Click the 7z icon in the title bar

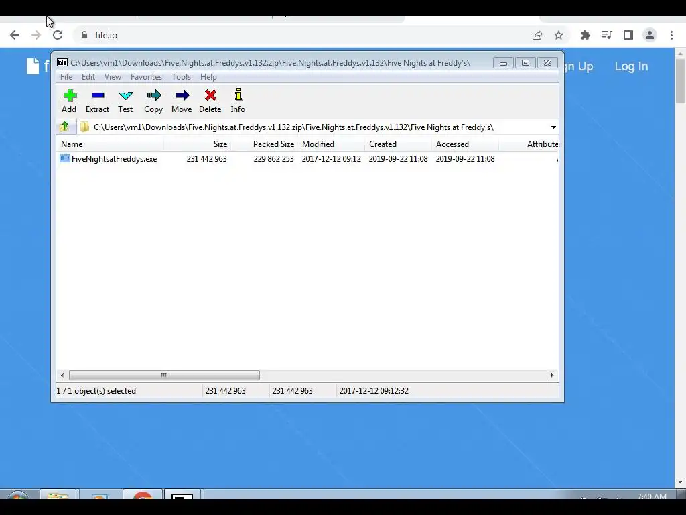click(x=62, y=62)
